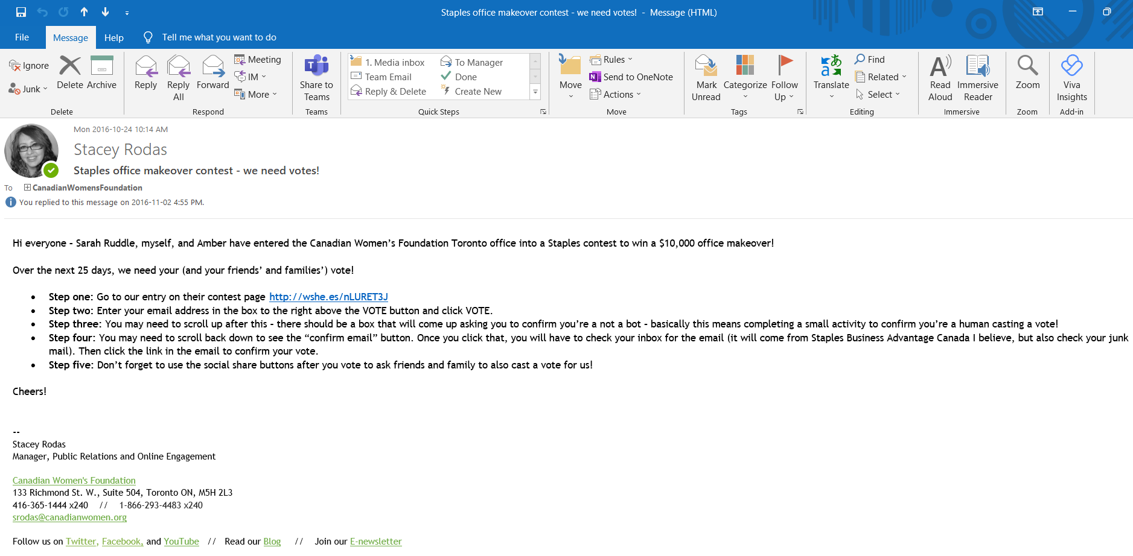Save the message using the floppy disk icon
This screenshot has width=1133, height=556.
21,12
